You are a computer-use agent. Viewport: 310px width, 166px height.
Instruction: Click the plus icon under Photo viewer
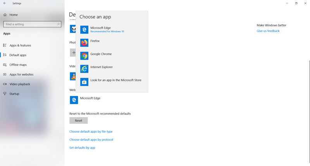pos(73,53)
